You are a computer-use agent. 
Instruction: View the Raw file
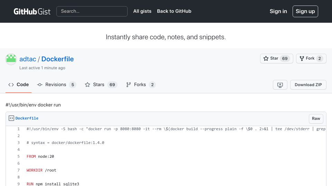(316, 118)
